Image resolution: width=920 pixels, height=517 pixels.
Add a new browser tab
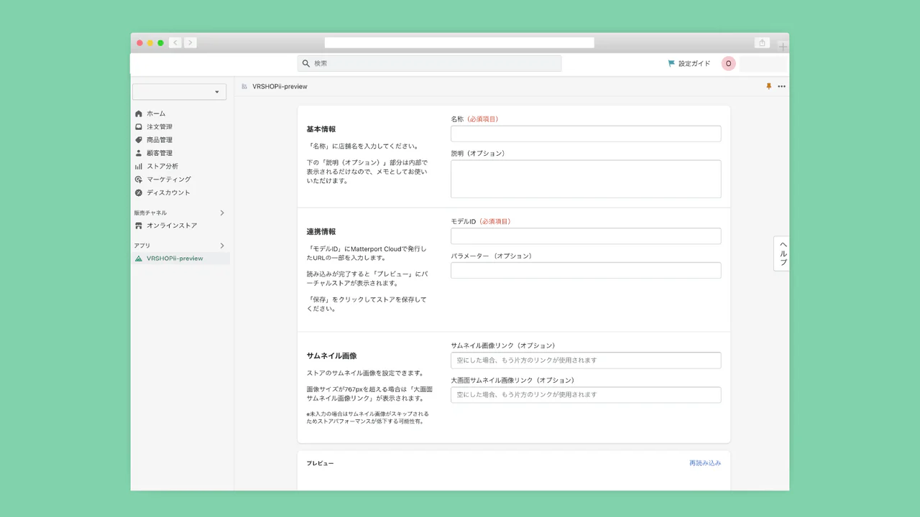click(x=783, y=46)
